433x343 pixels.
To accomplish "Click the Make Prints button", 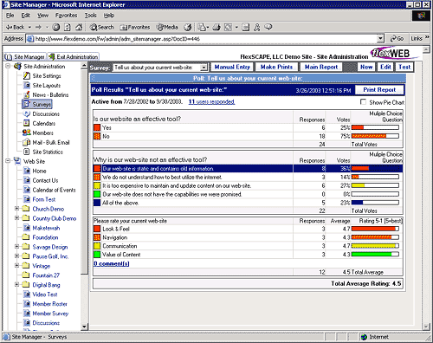I will coord(276,67).
